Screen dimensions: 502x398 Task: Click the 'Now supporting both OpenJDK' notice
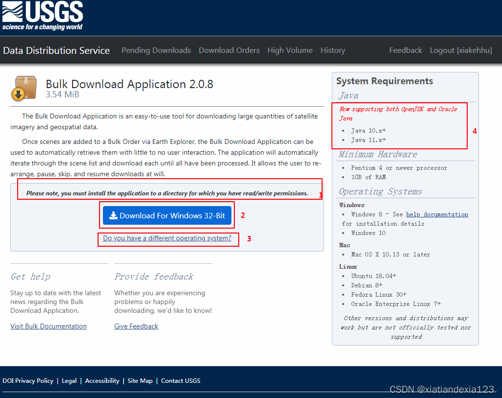coord(398,114)
